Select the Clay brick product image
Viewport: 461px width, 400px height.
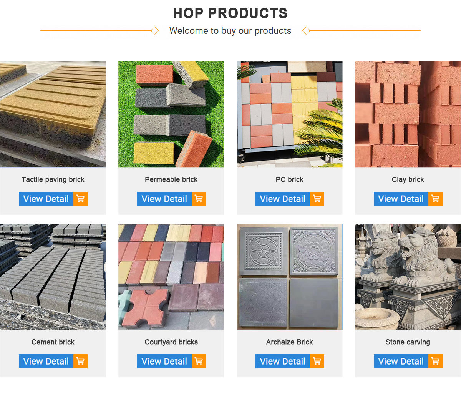(x=408, y=114)
